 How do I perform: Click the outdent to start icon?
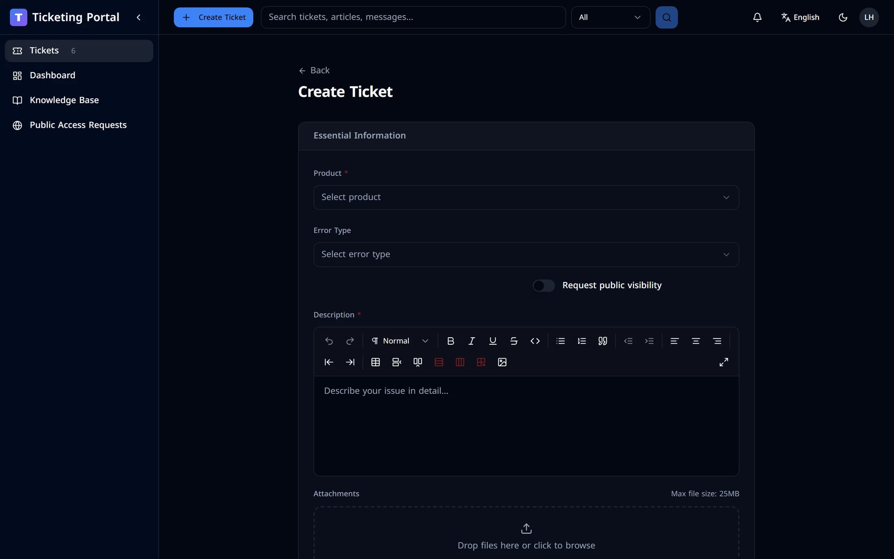click(x=329, y=362)
